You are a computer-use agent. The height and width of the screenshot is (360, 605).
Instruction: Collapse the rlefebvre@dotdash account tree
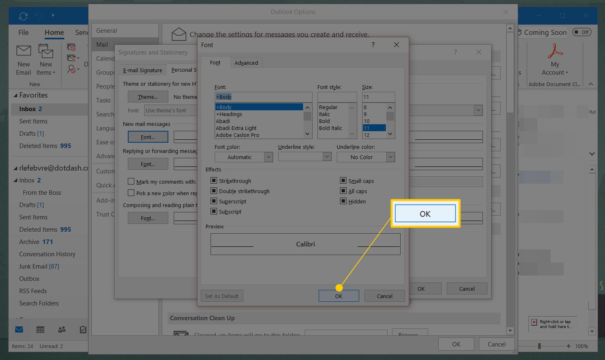click(16, 168)
